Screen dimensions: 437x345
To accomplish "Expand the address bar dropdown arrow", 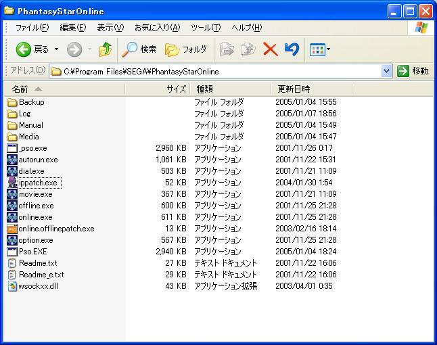I will [x=386, y=71].
